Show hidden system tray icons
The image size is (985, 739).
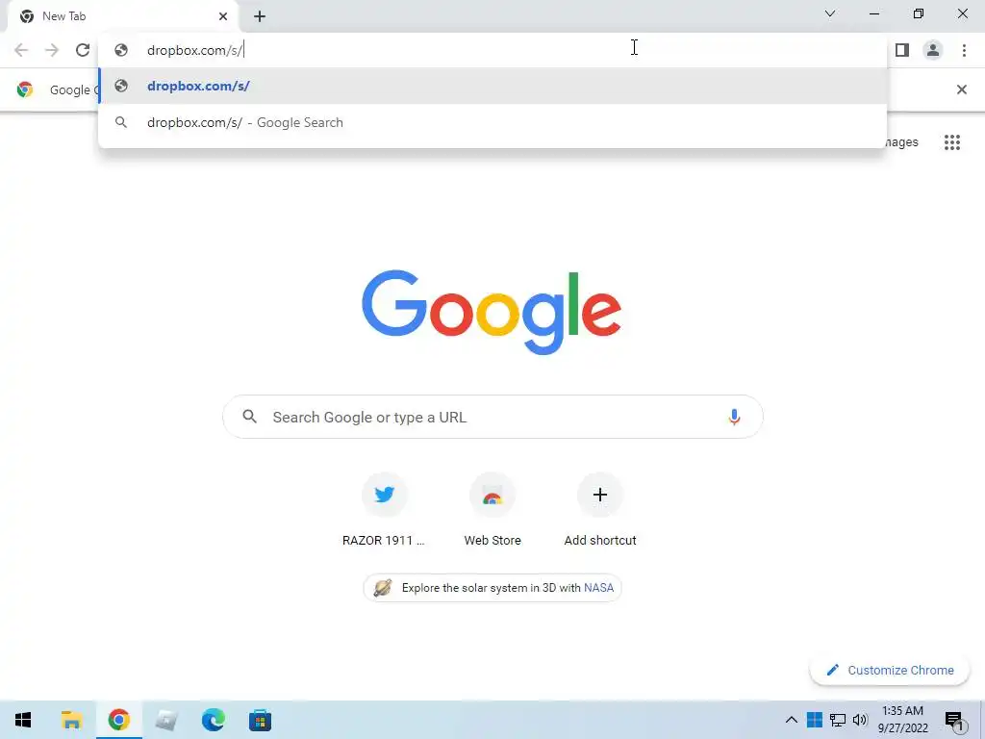(x=792, y=720)
